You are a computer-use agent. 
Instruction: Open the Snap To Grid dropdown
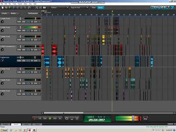(79, 8)
